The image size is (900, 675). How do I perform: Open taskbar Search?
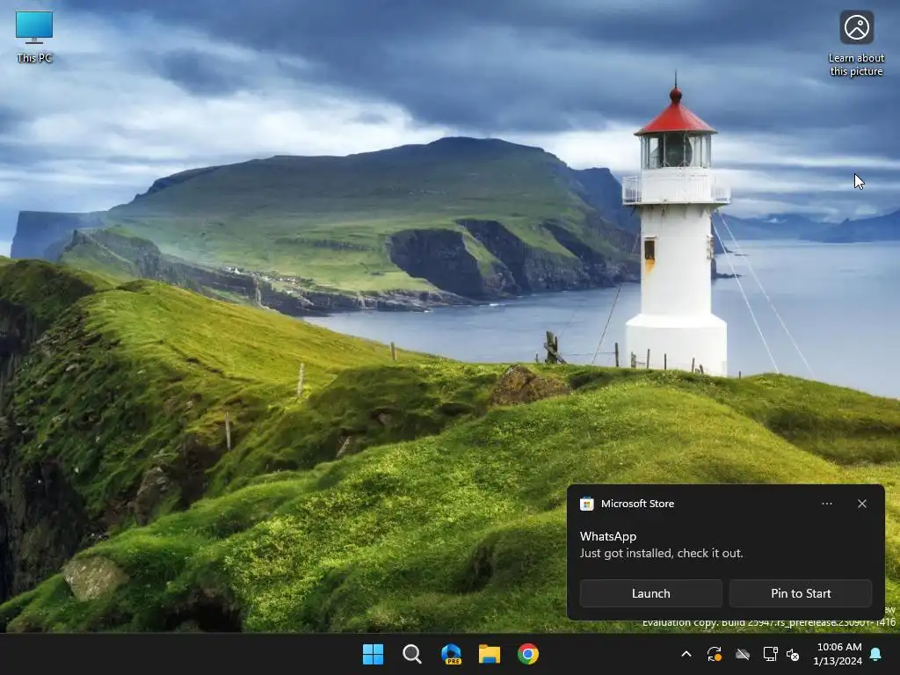coord(411,654)
